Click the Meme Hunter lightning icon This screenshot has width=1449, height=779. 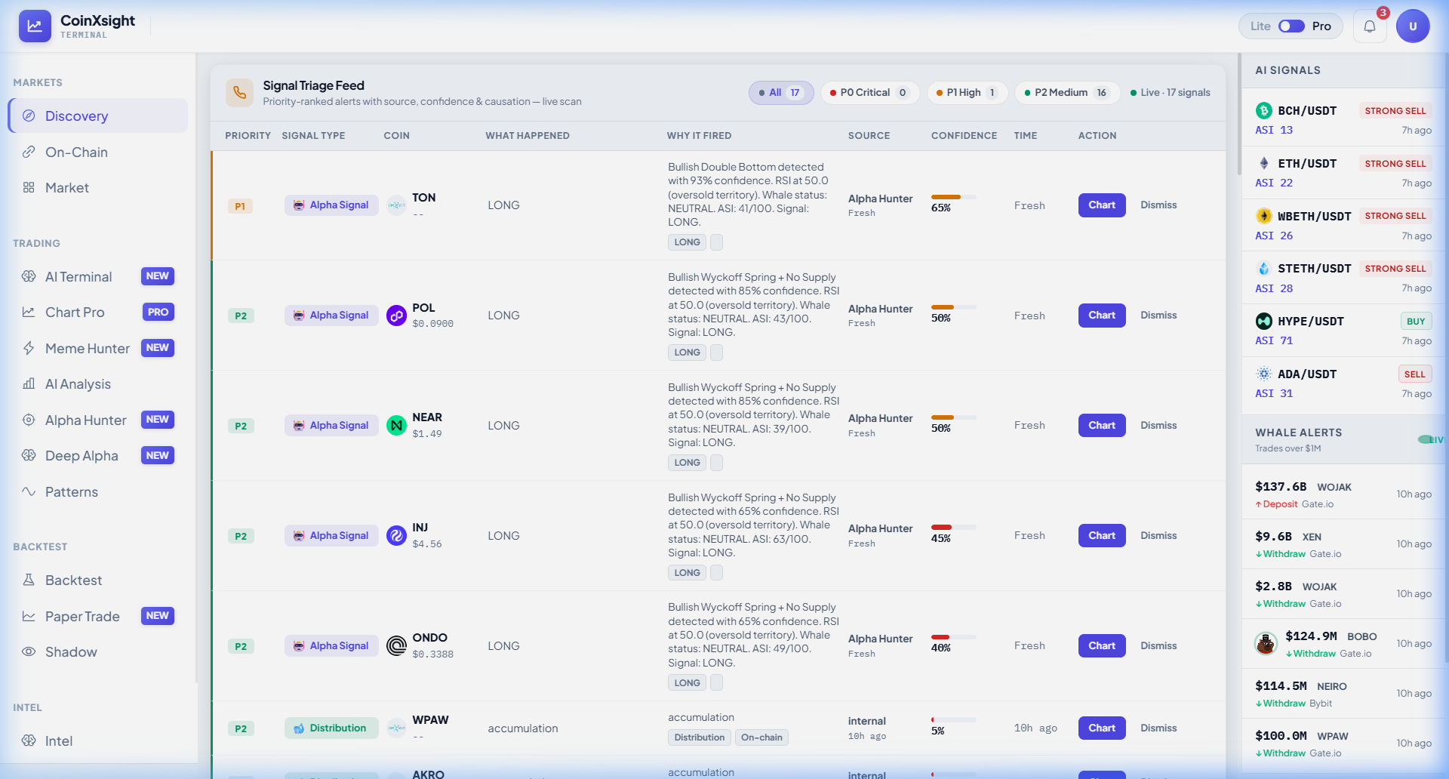(x=29, y=348)
